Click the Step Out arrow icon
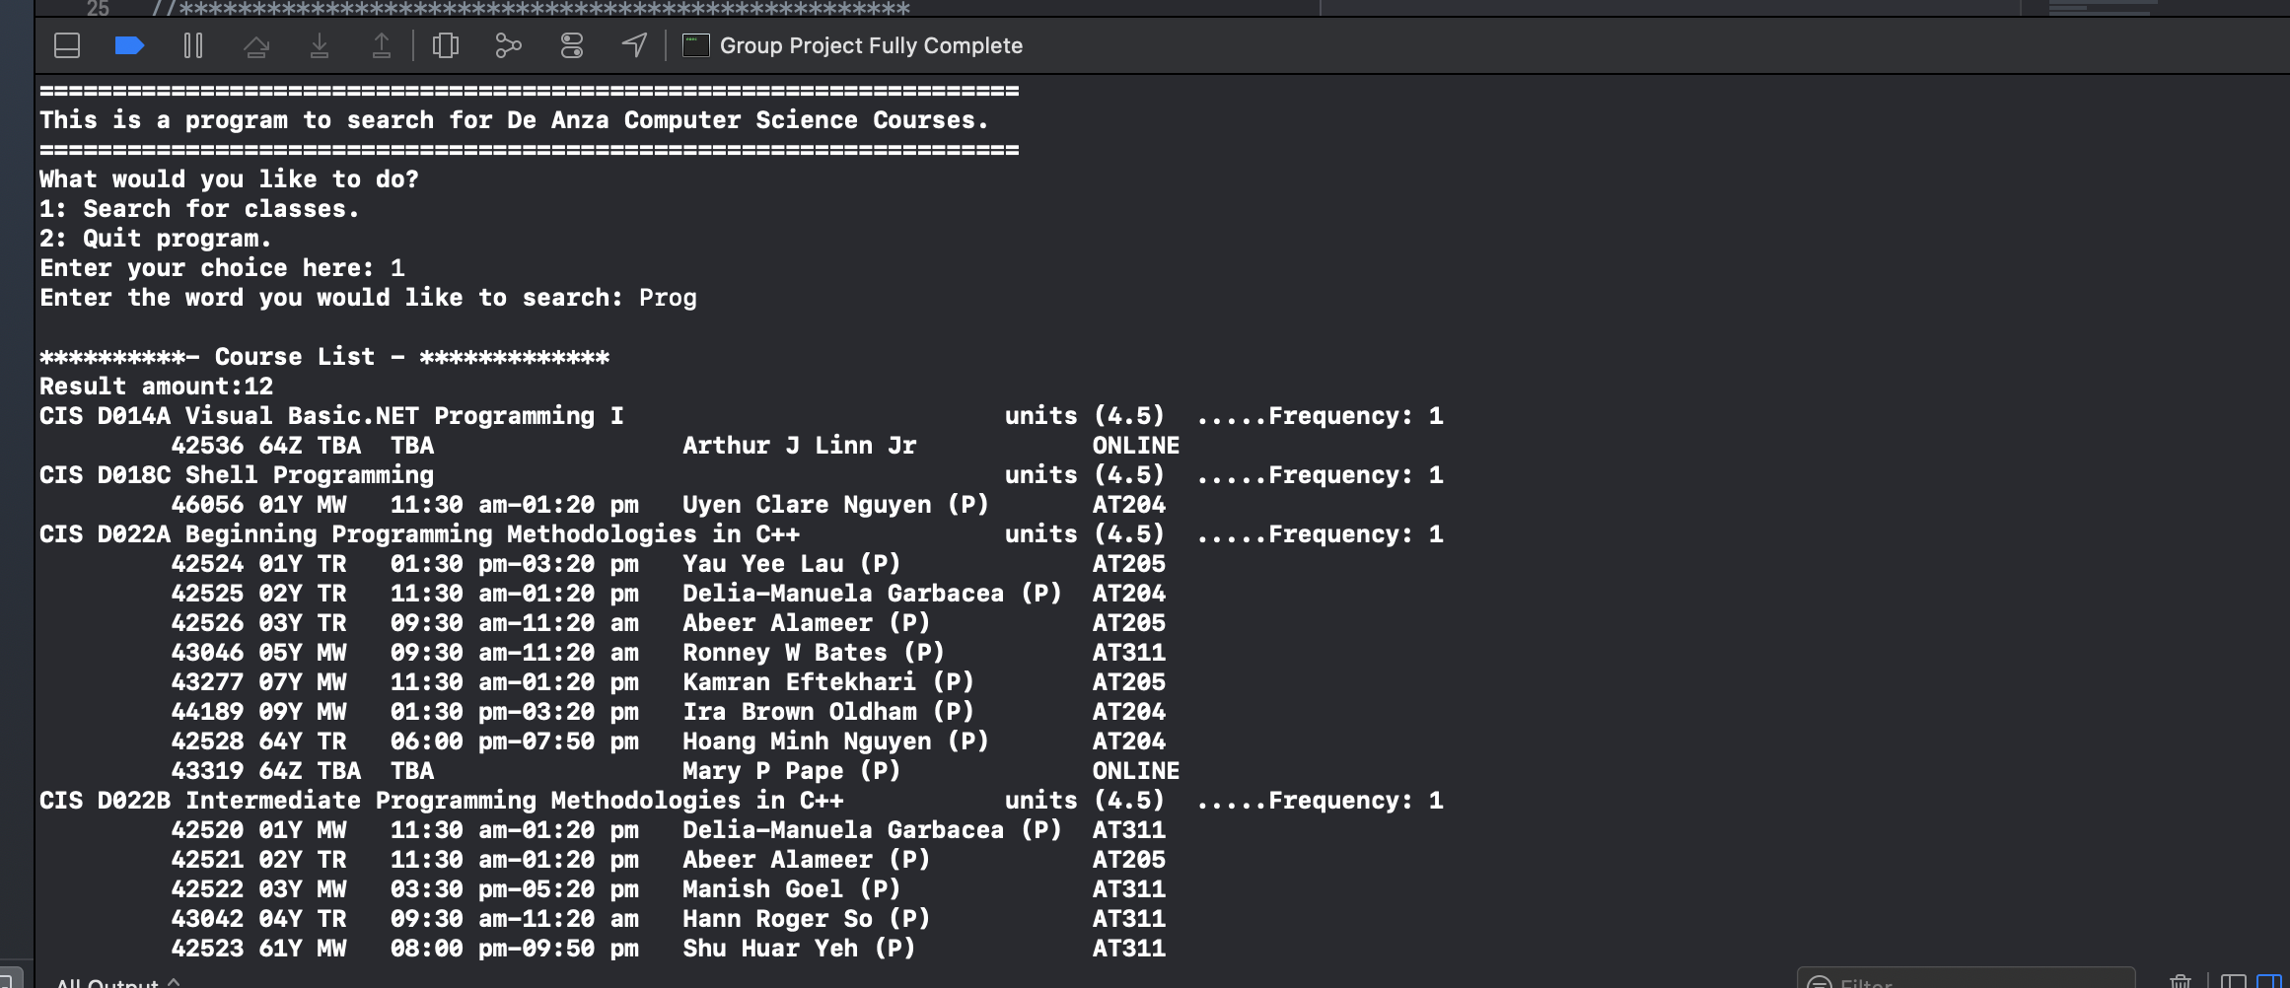Screen dimensions: 2290x988 point(382,45)
